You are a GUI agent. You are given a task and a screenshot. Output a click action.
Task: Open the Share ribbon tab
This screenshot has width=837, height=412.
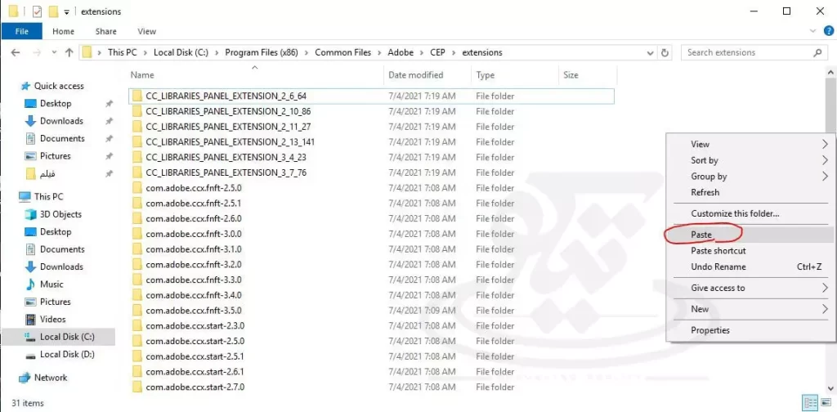pyautogui.click(x=105, y=31)
